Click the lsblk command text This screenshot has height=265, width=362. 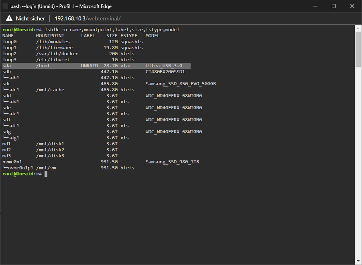[x=112, y=30]
